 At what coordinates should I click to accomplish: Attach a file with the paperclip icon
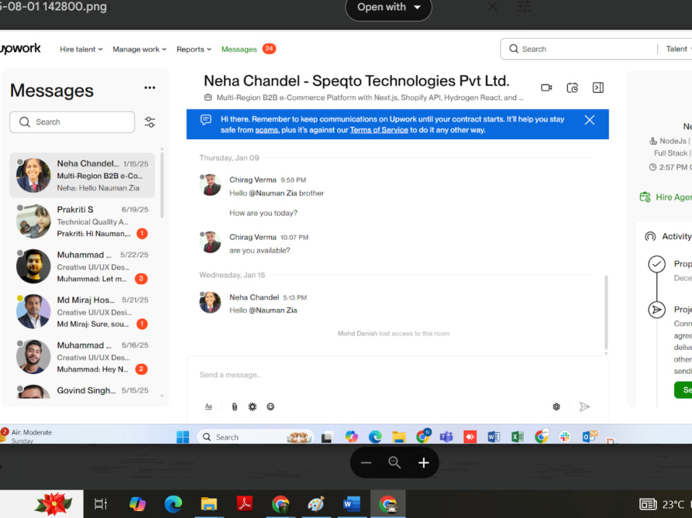235,407
